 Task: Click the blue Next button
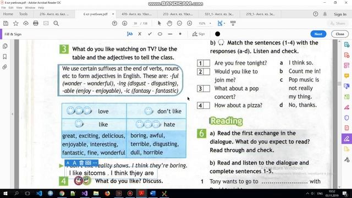(x=318, y=34)
